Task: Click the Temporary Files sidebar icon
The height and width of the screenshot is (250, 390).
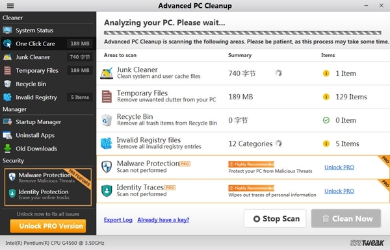Action: [7, 71]
